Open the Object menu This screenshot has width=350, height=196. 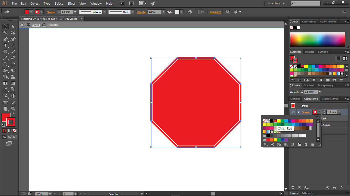coord(35,4)
